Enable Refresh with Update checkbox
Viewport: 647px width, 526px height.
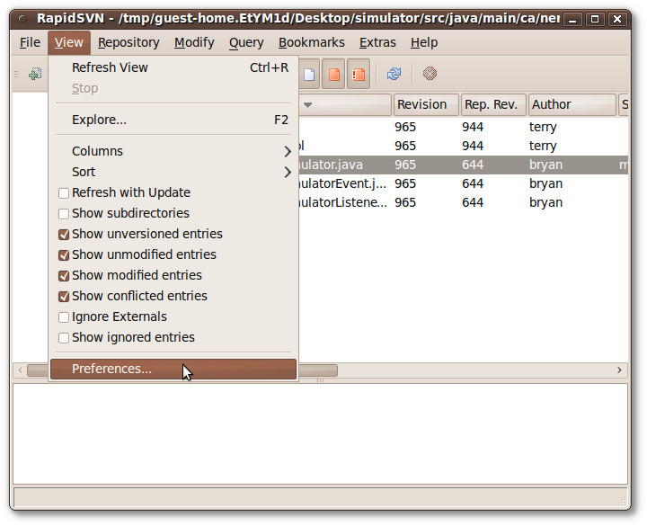coord(64,193)
